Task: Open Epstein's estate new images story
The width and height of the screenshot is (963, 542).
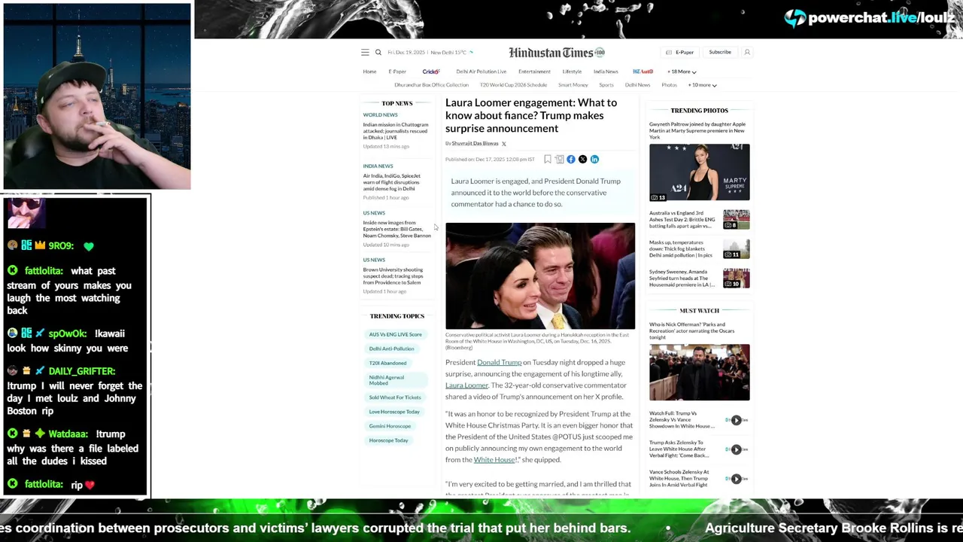Action: [x=397, y=229]
